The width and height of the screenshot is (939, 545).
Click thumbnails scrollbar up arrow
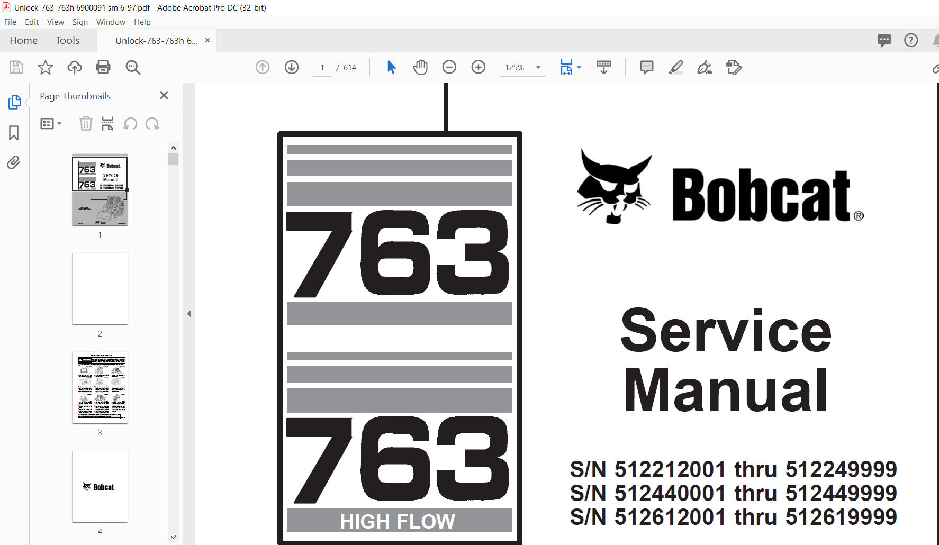click(x=173, y=148)
